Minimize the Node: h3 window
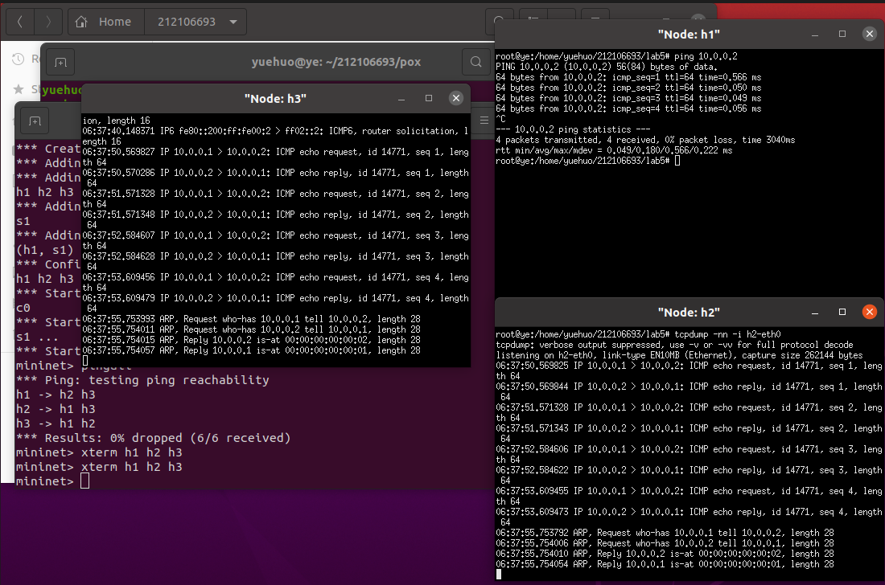The width and height of the screenshot is (885, 585). (401, 99)
